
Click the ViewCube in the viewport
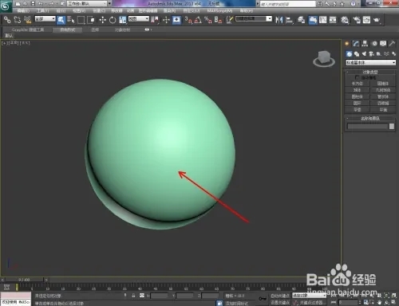click(x=324, y=58)
